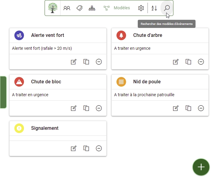Click the yellow Signalement color icon
Viewport: 218px width, 184px height.
pyautogui.click(x=19, y=128)
